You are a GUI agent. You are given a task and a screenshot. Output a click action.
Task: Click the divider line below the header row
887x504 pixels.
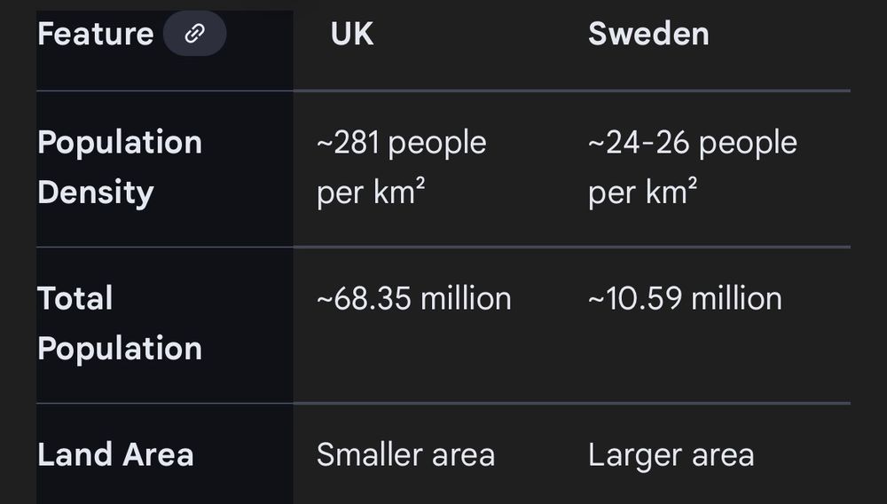(x=571, y=91)
